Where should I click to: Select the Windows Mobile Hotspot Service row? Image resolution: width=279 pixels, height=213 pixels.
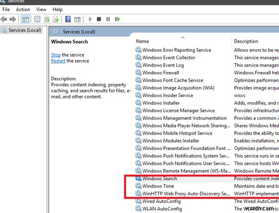pos(207,133)
